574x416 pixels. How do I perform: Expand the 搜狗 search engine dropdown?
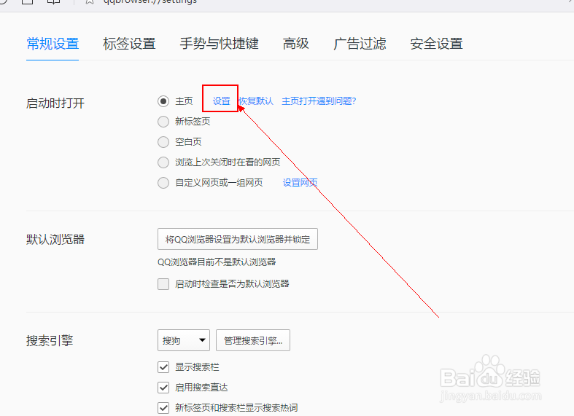pyautogui.click(x=184, y=340)
